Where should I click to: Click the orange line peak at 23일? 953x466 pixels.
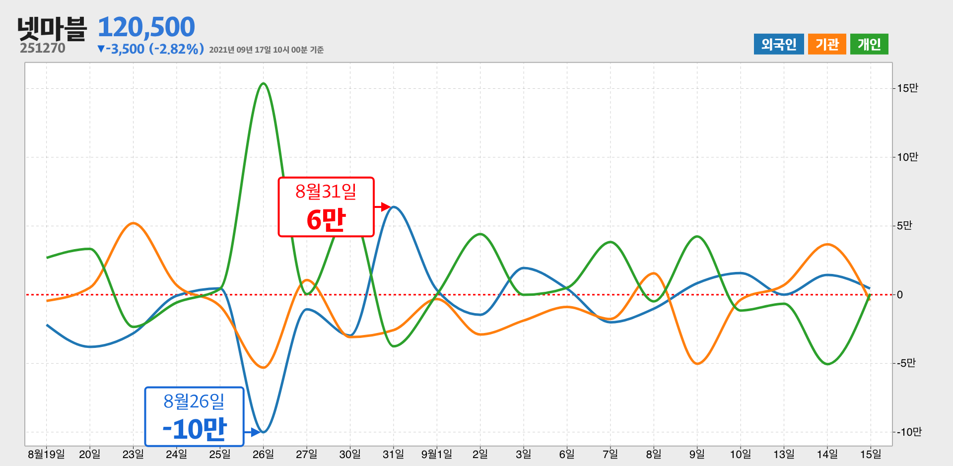coord(133,223)
